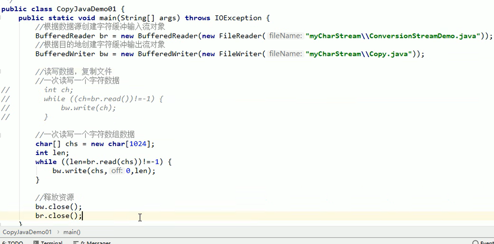Place cursor at end of br.close() line

click(83, 216)
